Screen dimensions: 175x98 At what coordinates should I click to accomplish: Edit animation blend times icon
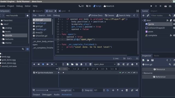tap(123, 64)
